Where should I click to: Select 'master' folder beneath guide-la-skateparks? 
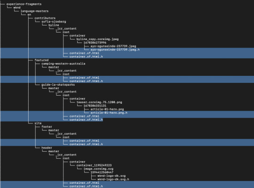pyautogui.click(x=54, y=88)
